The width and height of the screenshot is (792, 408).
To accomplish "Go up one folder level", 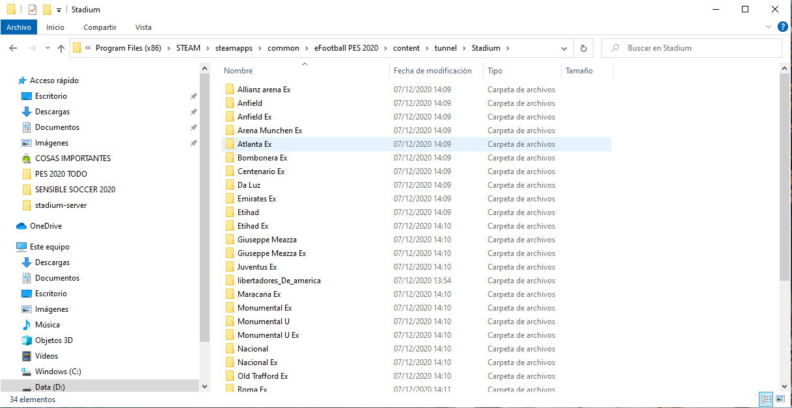I will pyautogui.click(x=61, y=48).
